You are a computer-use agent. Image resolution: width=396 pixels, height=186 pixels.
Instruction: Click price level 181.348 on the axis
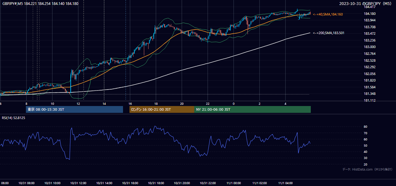pyautogui.click(x=369, y=94)
